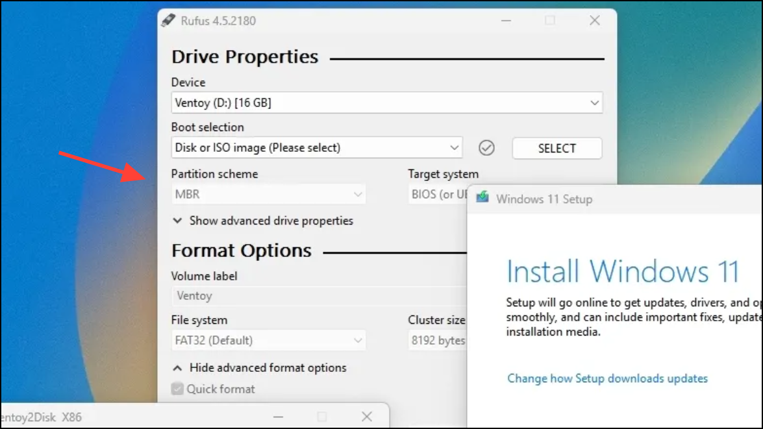Click the Target system label
Viewport: 763px width, 429px height.
click(444, 174)
